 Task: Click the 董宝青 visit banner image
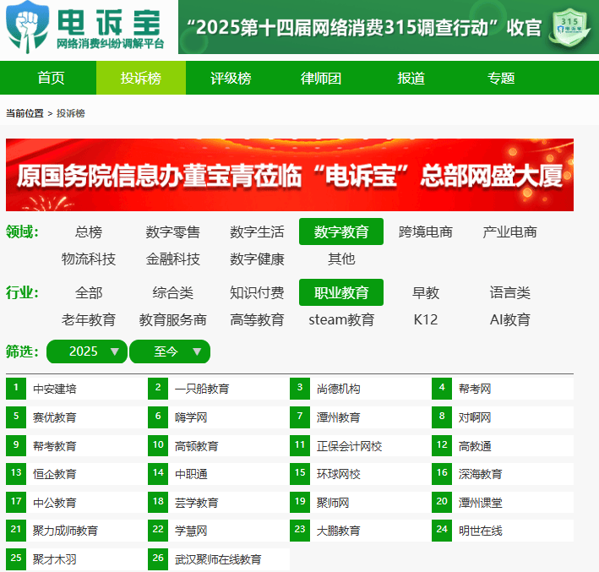click(x=290, y=175)
